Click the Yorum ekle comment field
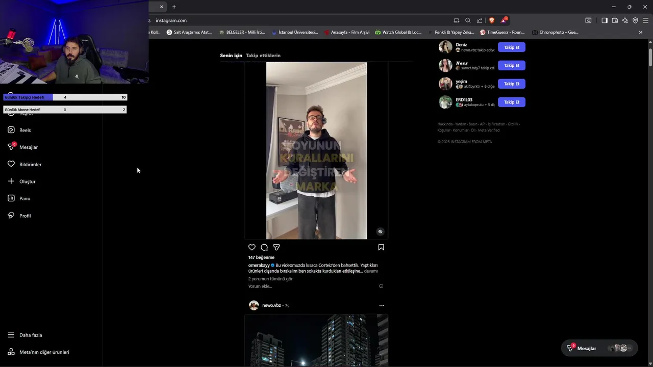Screen dimensions: 653x367 point(312,286)
